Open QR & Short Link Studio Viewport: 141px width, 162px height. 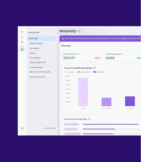point(40,72)
